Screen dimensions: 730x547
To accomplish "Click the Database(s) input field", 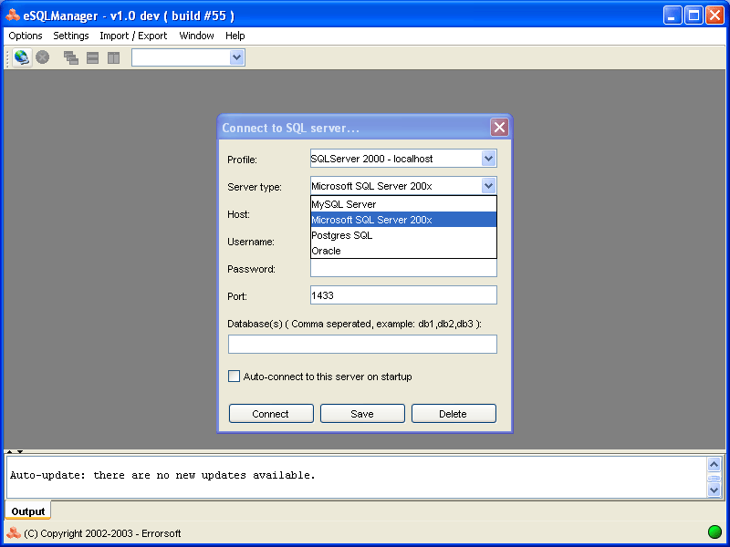I will pyautogui.click(x=362, y=345).
